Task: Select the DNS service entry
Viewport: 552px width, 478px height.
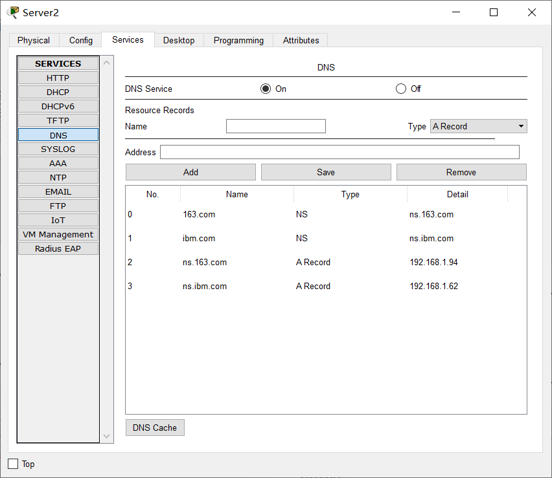Action: 58,135
